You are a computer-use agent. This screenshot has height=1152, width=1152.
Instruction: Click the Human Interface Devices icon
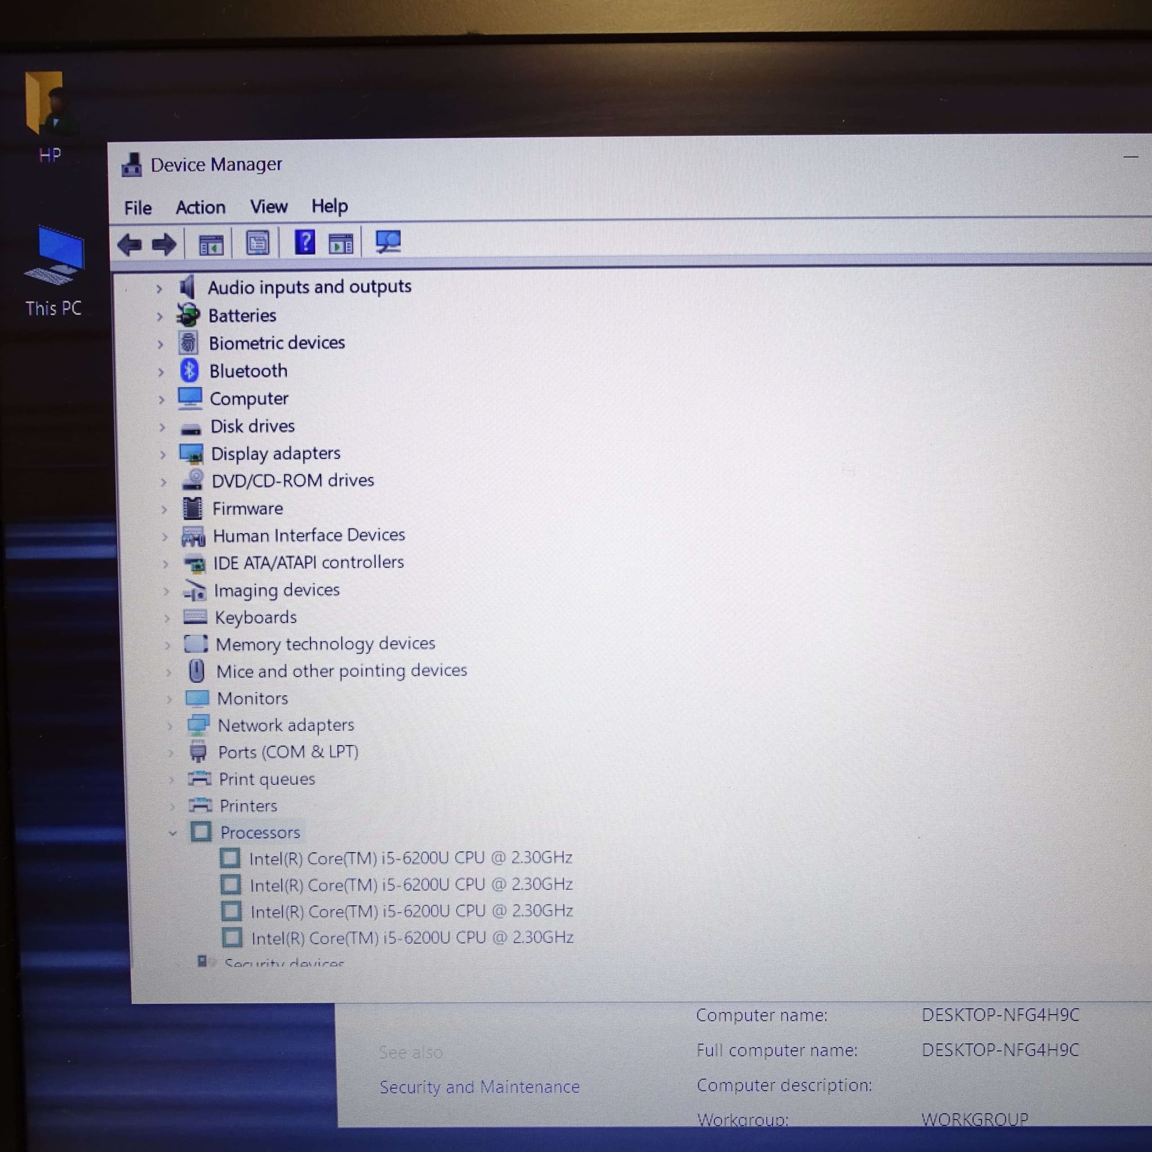tap(193, 536)
